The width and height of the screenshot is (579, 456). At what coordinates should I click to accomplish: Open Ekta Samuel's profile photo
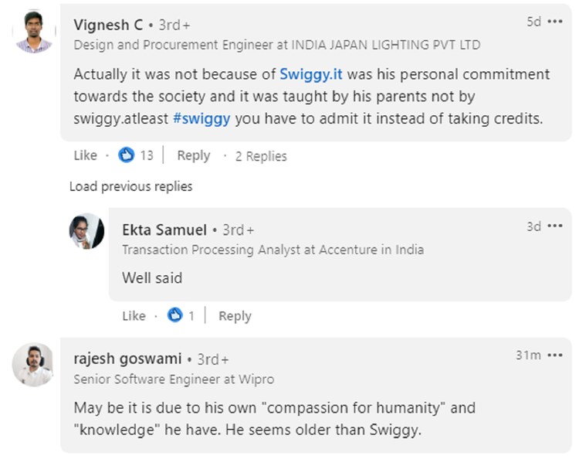click(x=86, y=230)
